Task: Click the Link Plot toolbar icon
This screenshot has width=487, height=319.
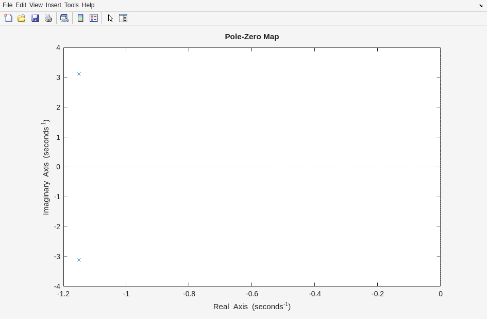Action: click(x=64, y=18)
